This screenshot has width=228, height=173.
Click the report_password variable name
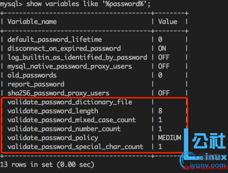(36, 84)
